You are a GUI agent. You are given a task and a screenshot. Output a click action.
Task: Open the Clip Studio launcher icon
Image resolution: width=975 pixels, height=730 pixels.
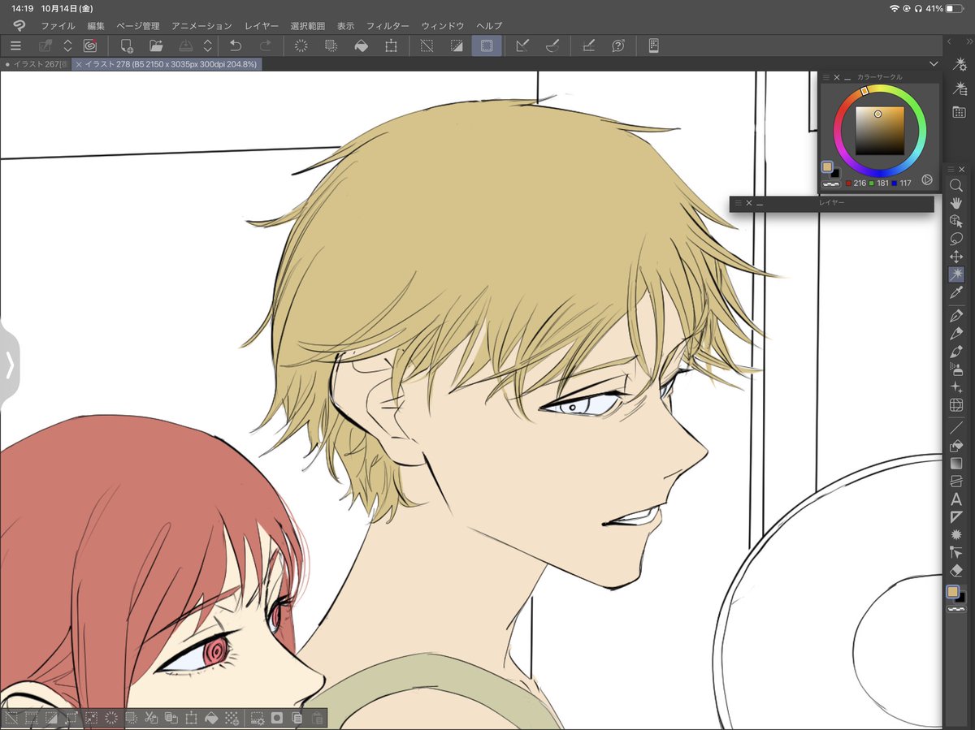tap(90, 46)
